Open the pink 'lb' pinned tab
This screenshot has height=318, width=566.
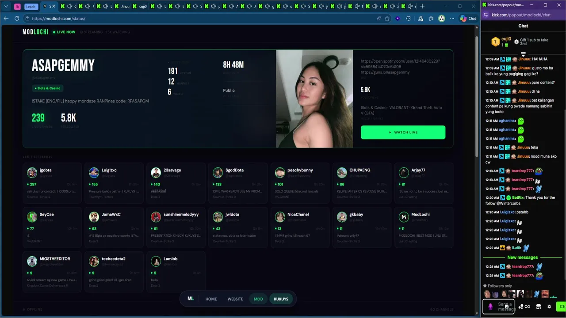tap(17, 6)
